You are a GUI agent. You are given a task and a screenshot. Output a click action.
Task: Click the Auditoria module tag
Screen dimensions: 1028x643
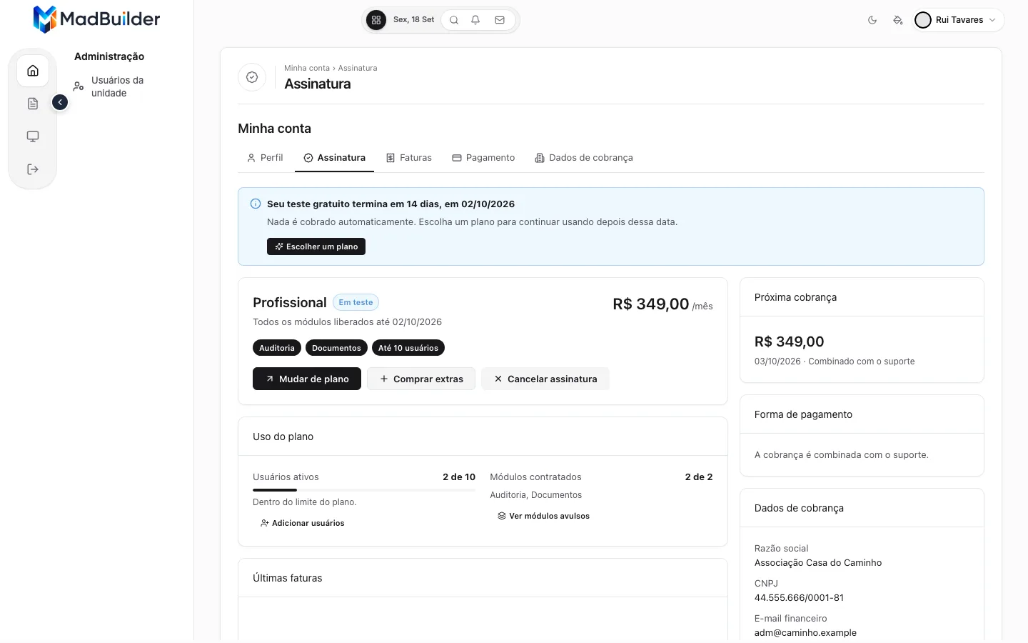[277, 348]
